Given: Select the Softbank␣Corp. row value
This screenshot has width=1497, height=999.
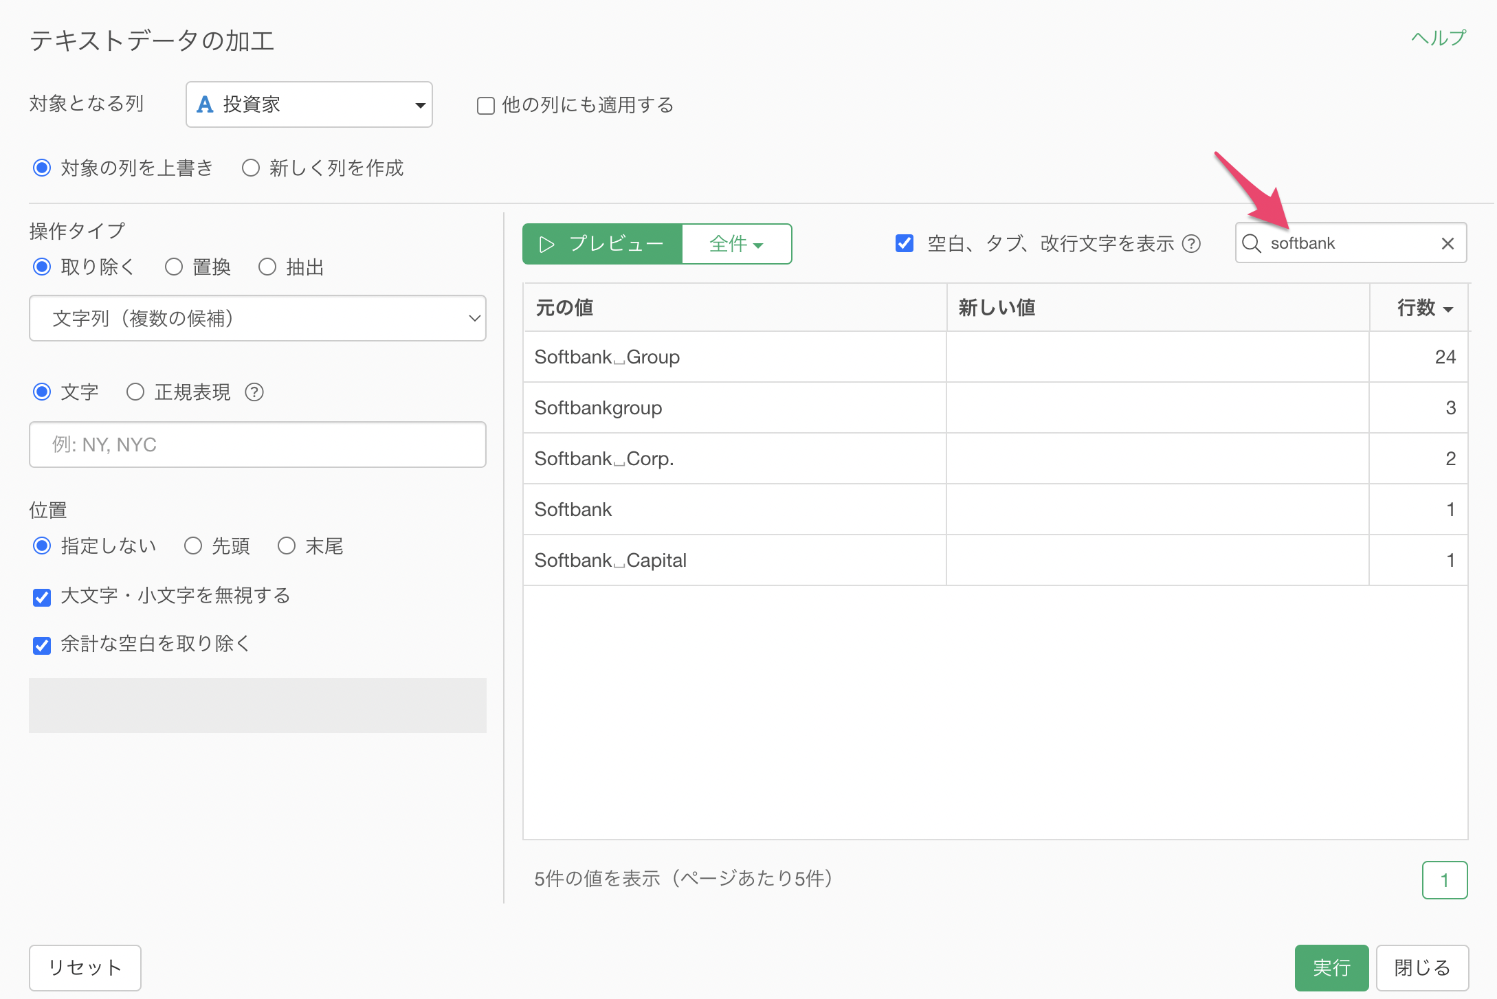Looking at the screenshot, I should [x=604, y=459].
